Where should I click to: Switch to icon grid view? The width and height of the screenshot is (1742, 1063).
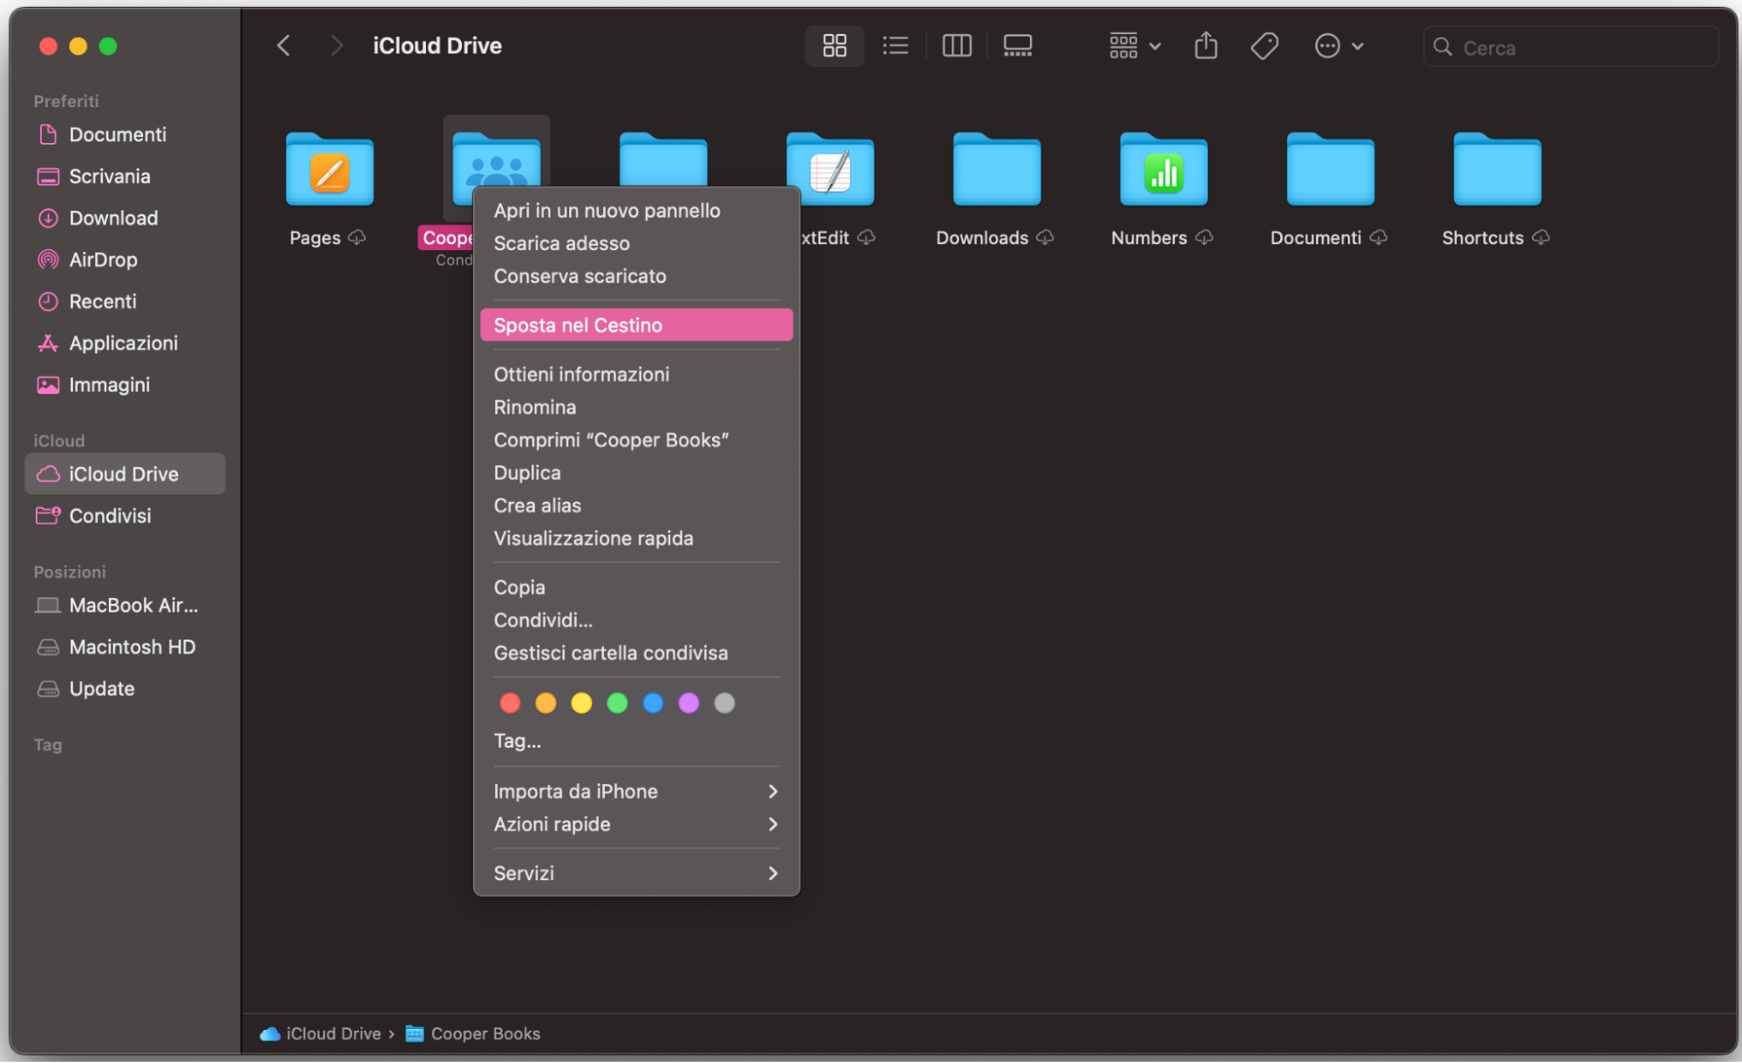point(834,45)
